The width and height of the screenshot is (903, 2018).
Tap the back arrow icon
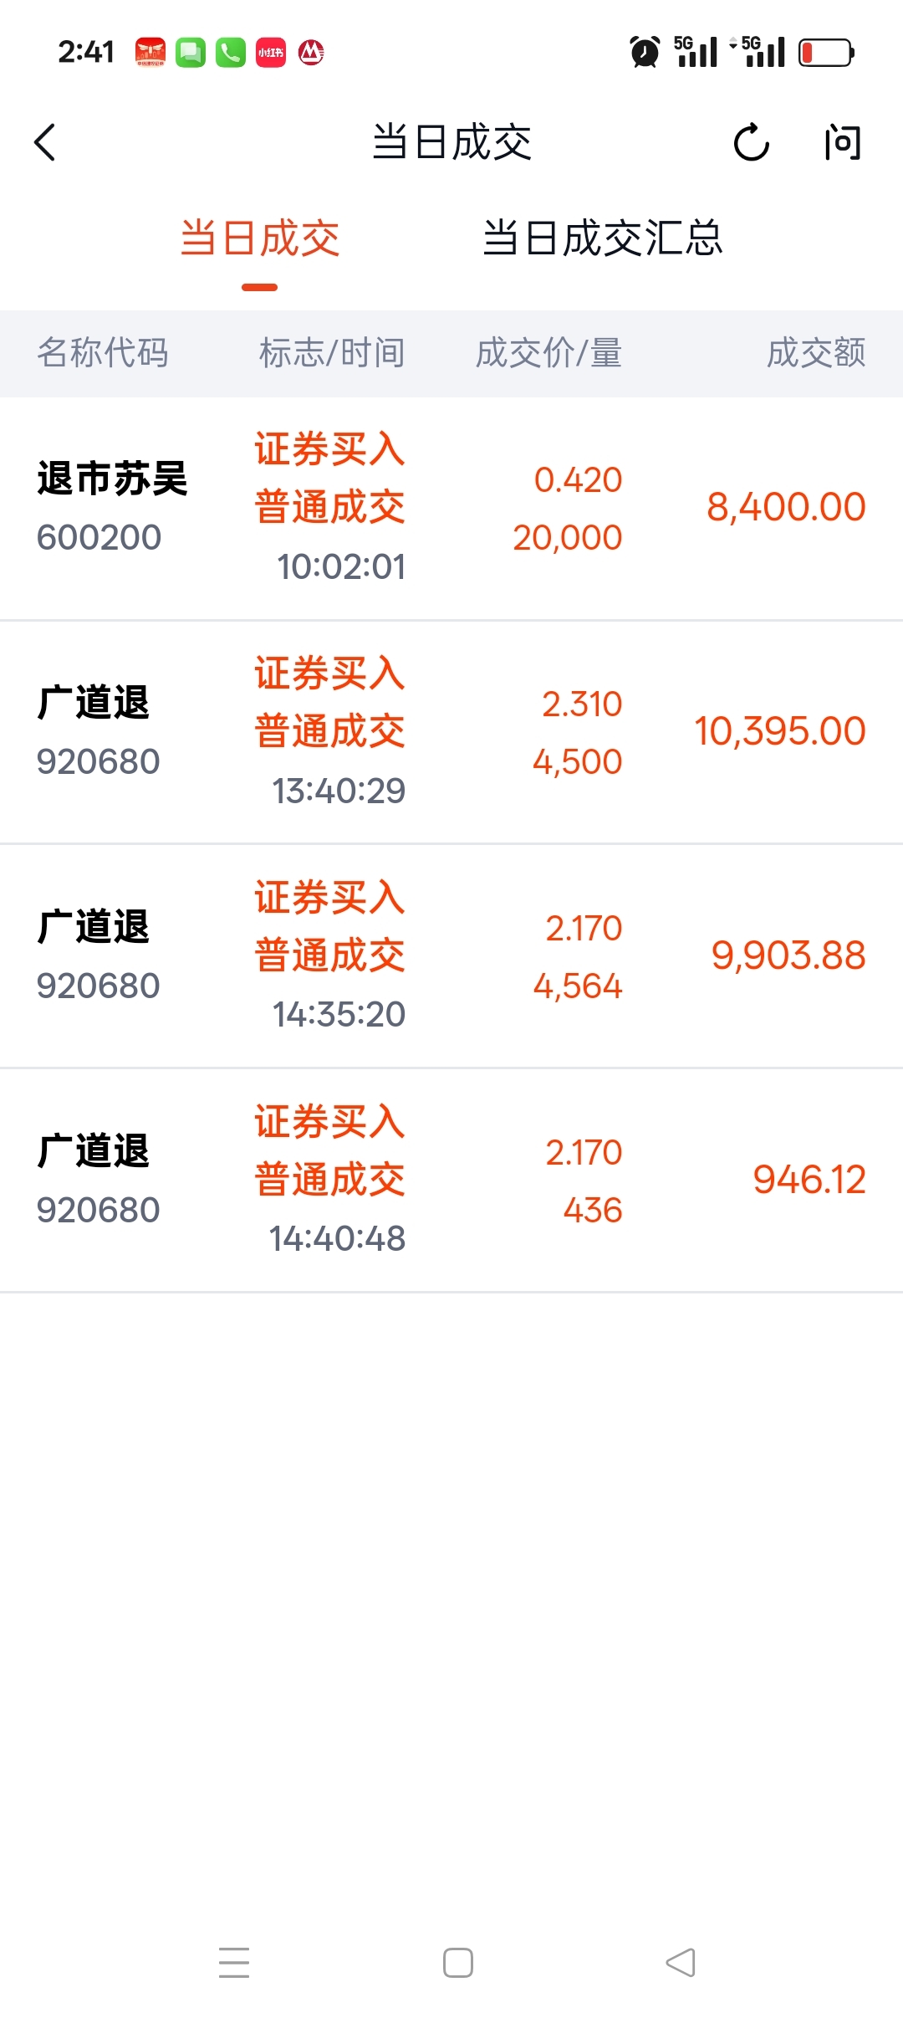[x=45, y=142]
